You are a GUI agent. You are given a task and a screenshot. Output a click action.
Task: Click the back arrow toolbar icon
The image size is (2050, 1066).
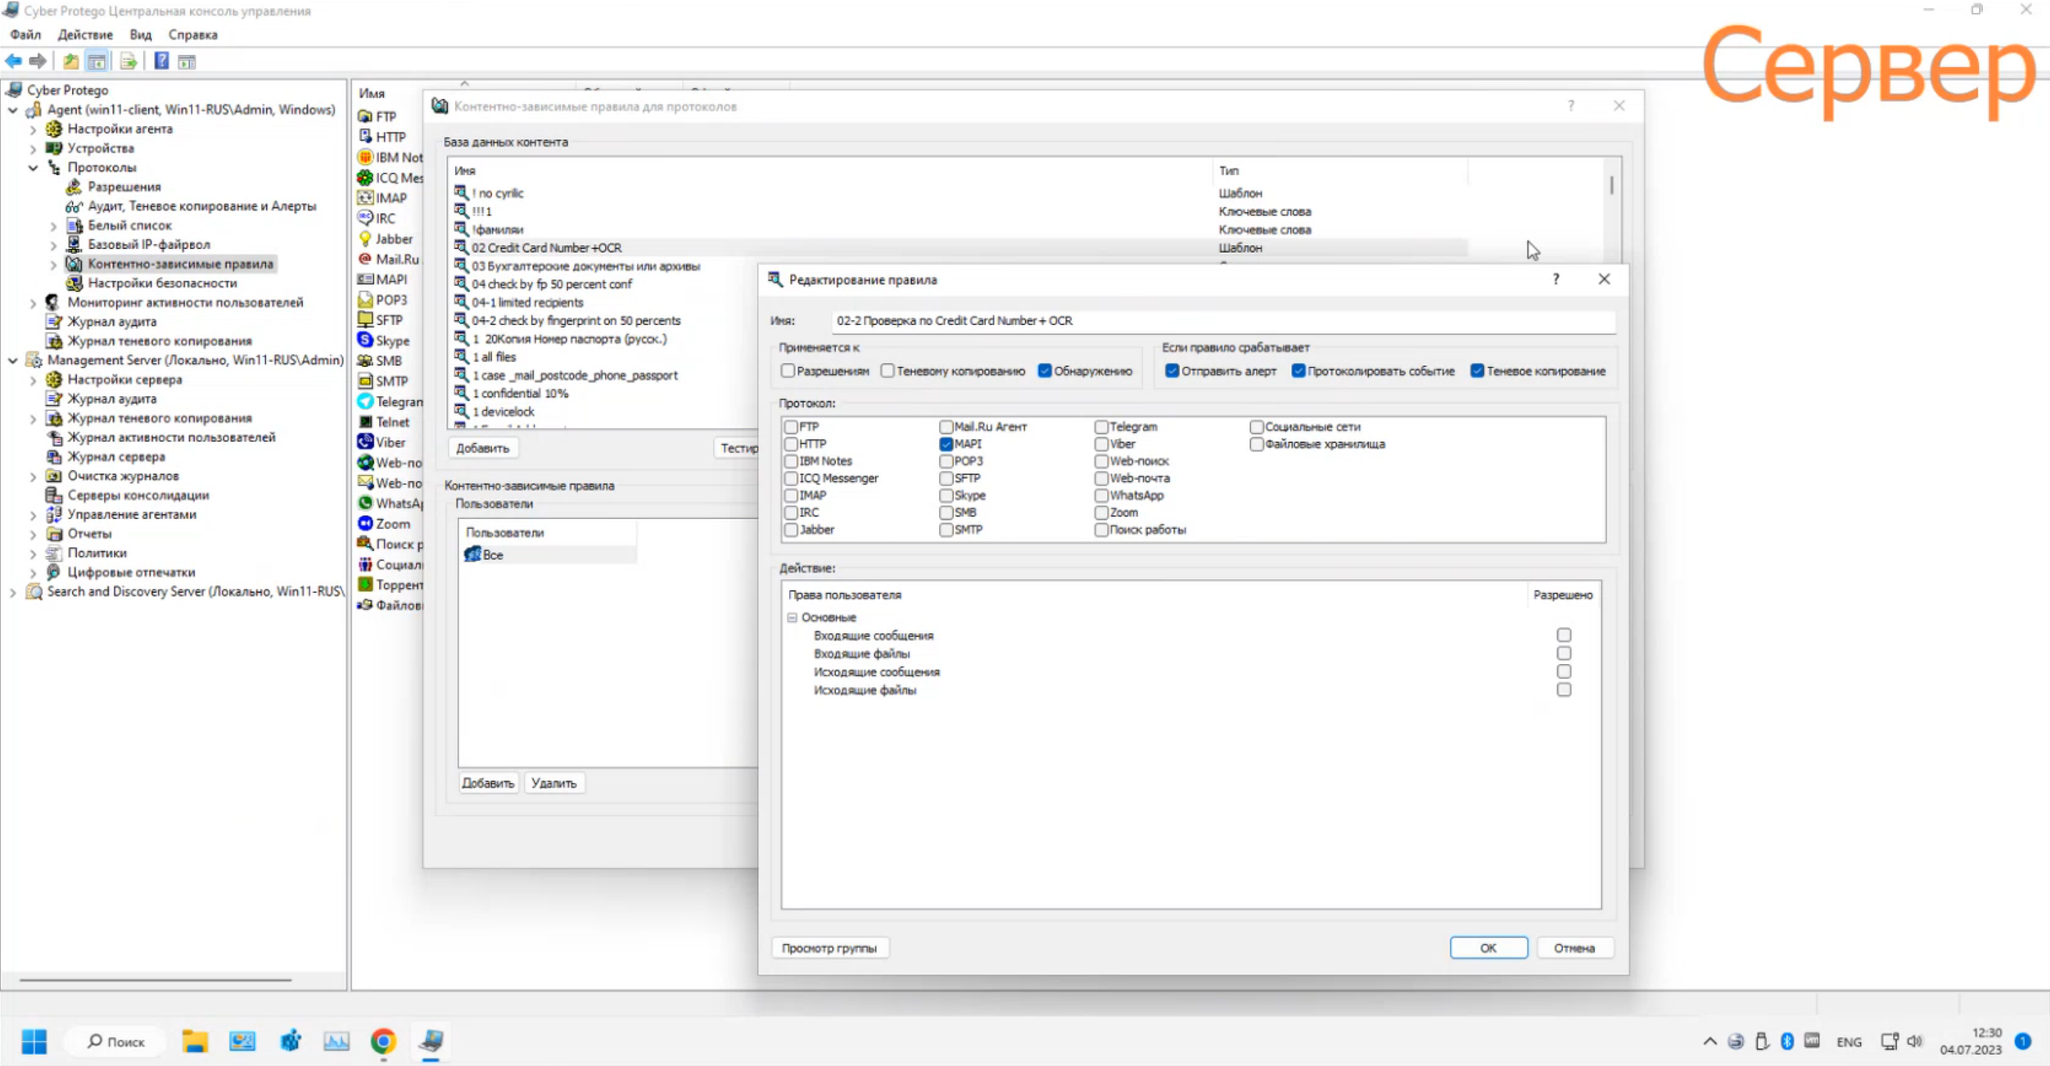pyautogui.click(x=14, y=61)
